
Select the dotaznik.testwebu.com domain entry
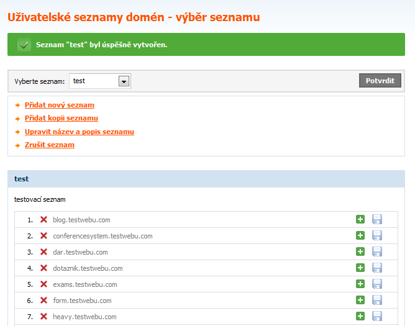click(88, 268)
